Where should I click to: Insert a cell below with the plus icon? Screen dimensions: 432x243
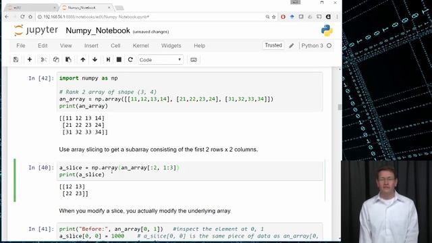(x=30, y=59)
